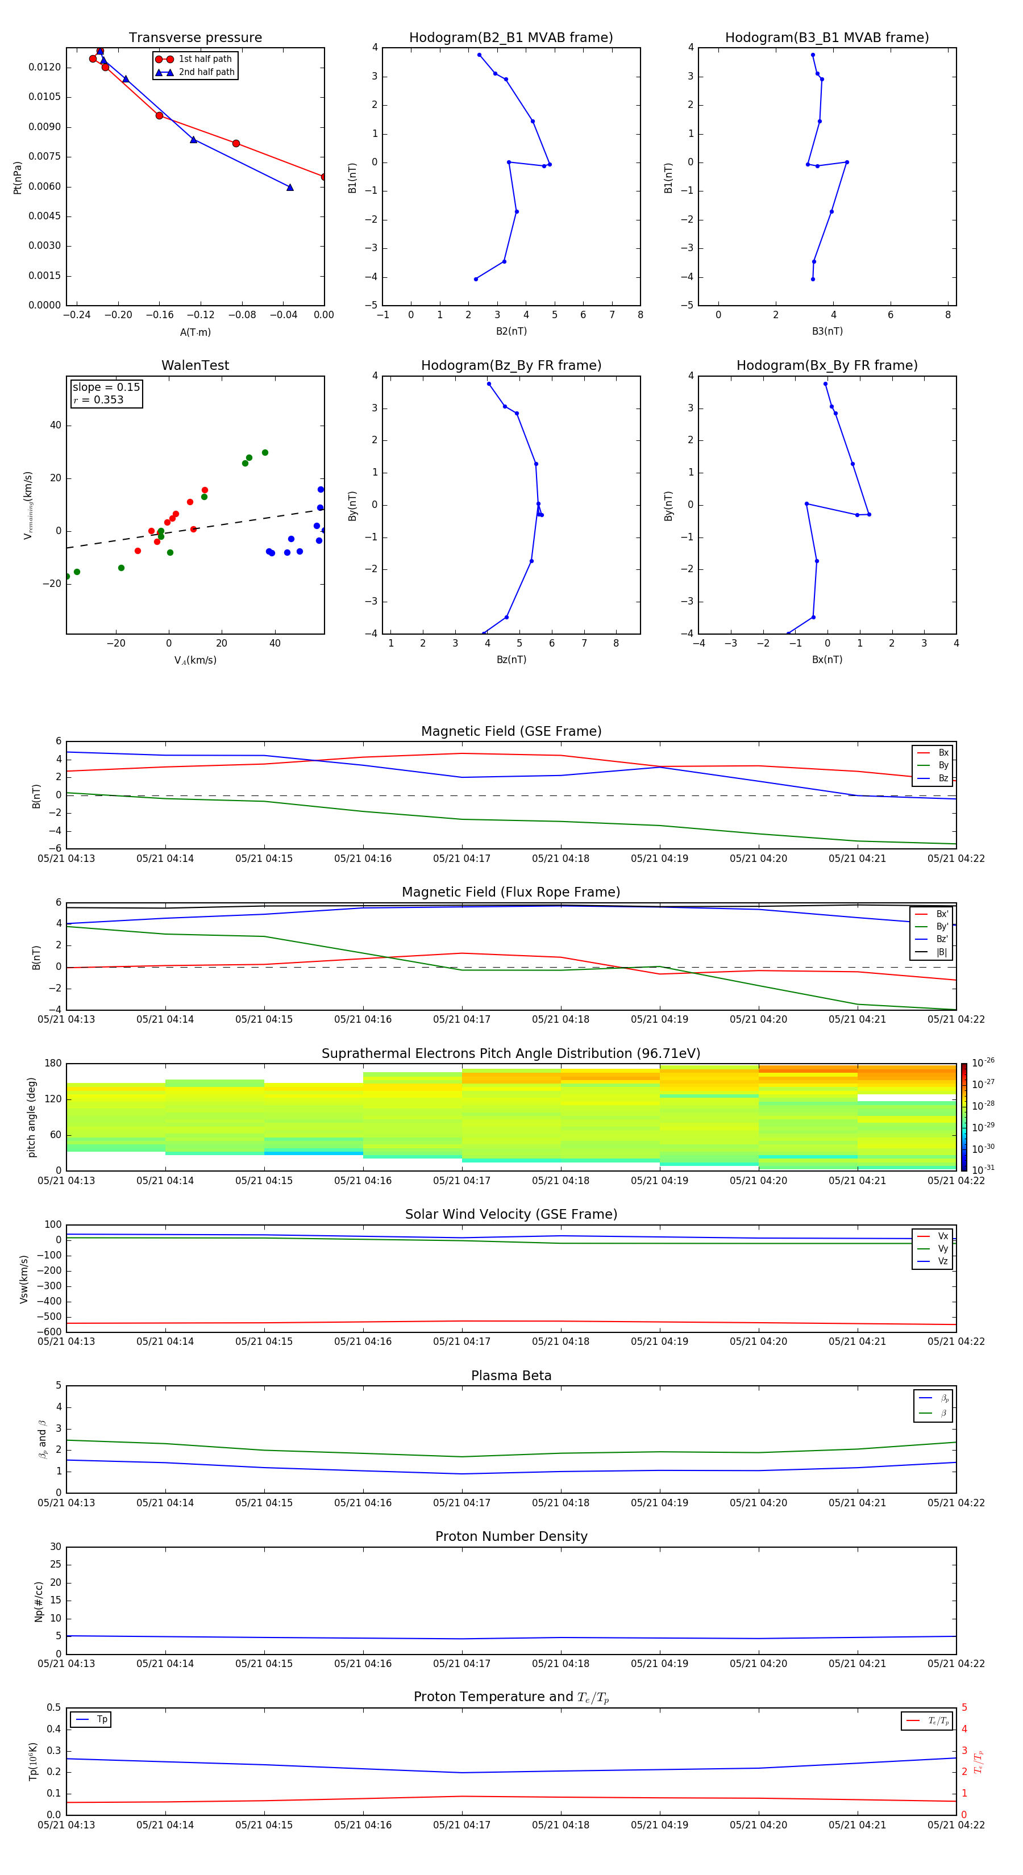Click the blue line in Proton Number Density
Image resolution: width=1023 pixels, height=1875 pixels.
point(511,1638)
